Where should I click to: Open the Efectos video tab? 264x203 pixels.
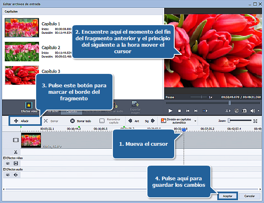coord(28,107)
